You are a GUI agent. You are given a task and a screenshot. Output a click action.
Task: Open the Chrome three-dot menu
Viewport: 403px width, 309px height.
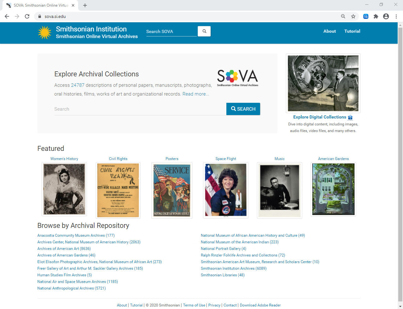tap(396, 16)
